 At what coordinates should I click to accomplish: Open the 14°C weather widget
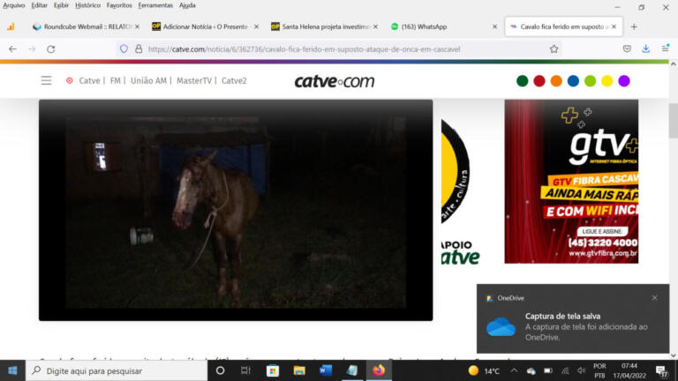coord(485,370)
